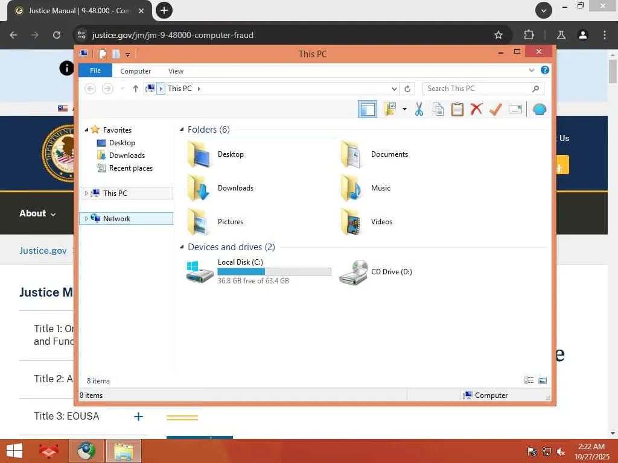
Task: Click the Copy toolbar icon
Action: point(438,109)
